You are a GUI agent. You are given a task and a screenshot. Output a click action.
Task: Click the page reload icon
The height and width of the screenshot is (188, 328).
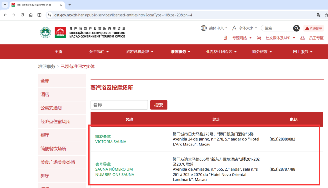point(22,15)
